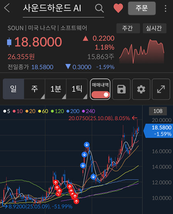The image size is (173, 214).
Task: Tap the stock name 사운드하운드 AI
Action: tap(52, 8)
